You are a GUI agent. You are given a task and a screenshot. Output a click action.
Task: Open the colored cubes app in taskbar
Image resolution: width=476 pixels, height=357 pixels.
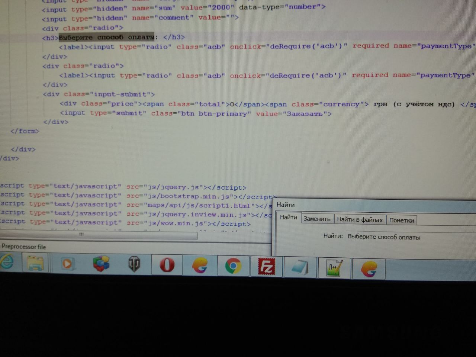(x=101, y=264)
